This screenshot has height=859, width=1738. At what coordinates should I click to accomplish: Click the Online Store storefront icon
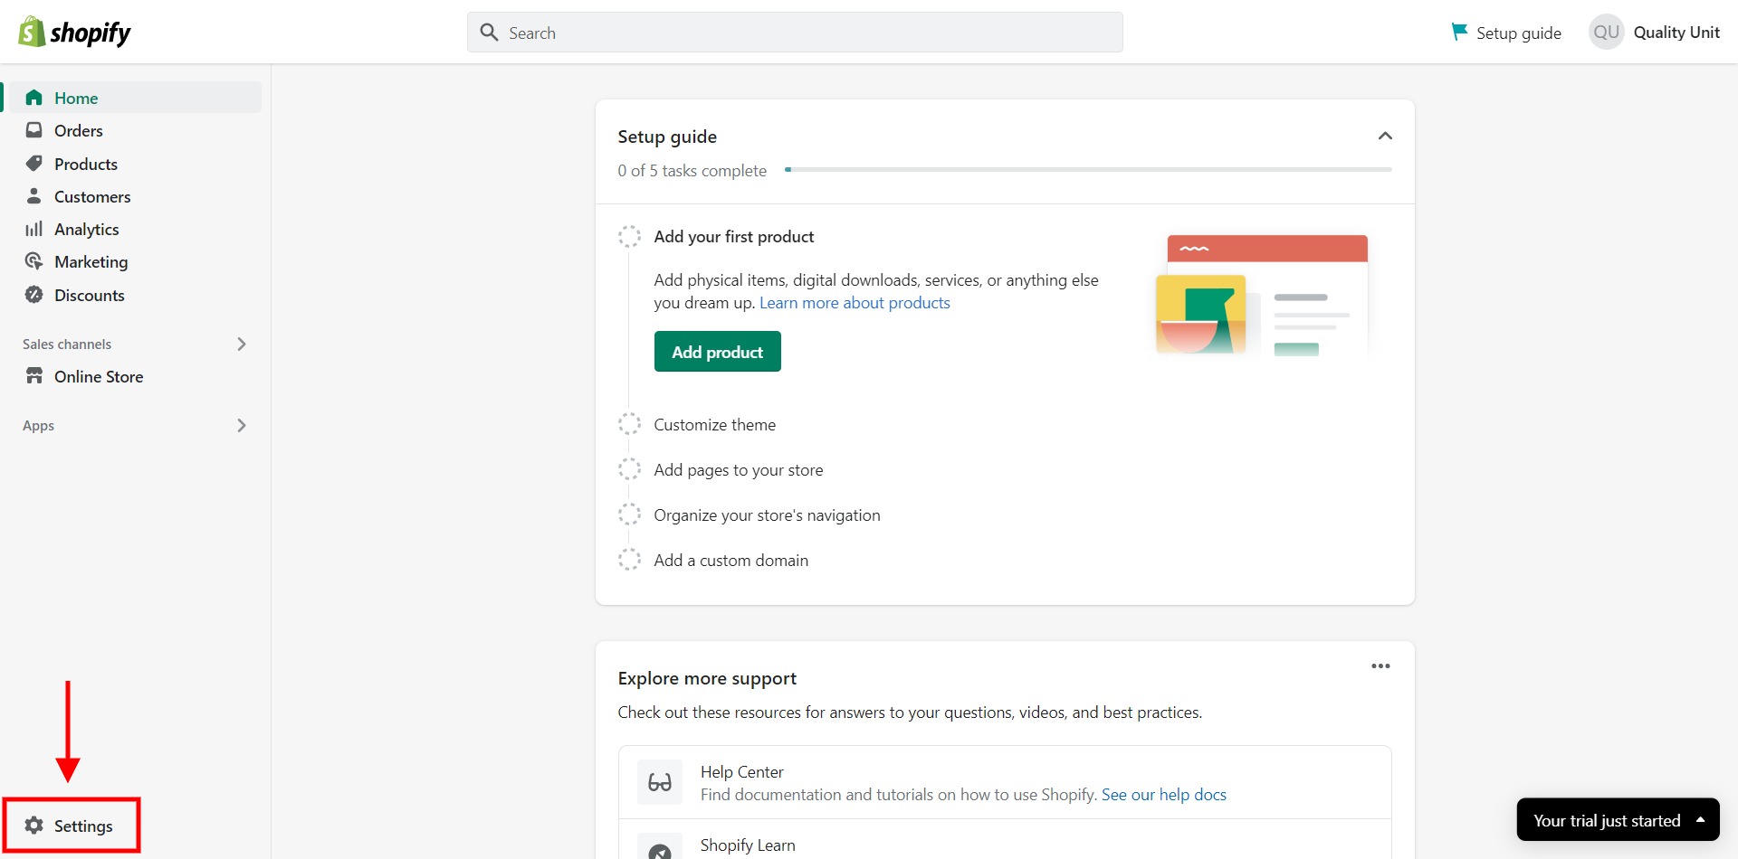pos(34,376)
